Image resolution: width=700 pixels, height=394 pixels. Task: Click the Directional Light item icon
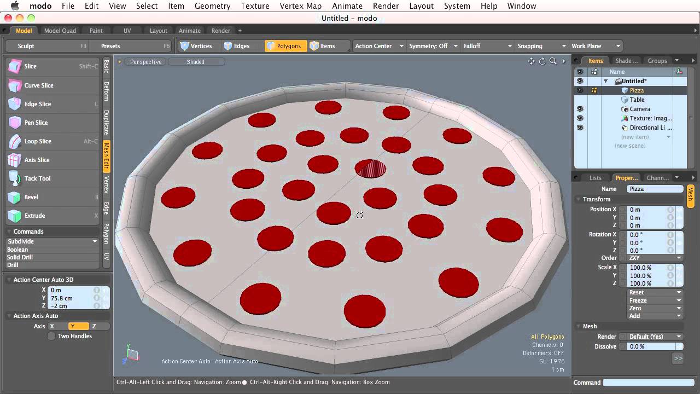(x=625, y=128)
